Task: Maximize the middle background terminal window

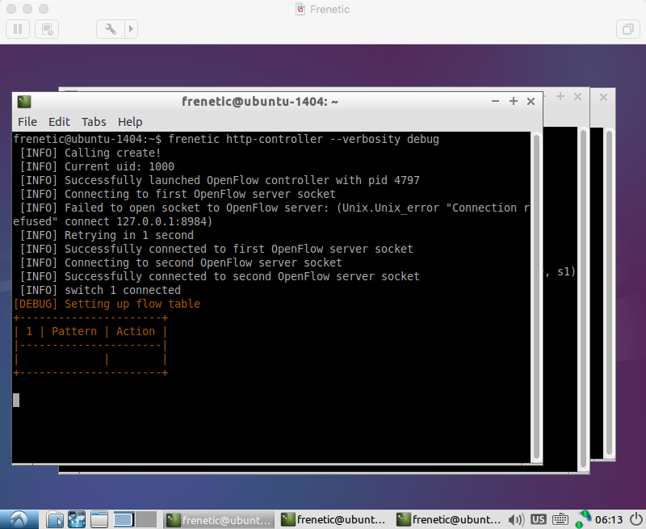Action: point(560,96)
